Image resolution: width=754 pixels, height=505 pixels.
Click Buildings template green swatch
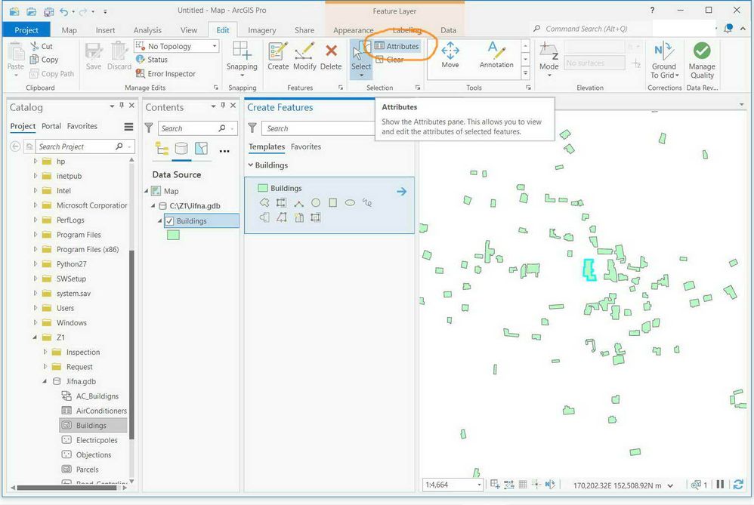(x=263, y=188)
